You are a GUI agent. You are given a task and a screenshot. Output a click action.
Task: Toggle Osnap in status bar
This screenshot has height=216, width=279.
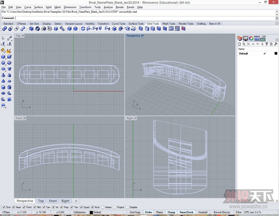(171, 212)
